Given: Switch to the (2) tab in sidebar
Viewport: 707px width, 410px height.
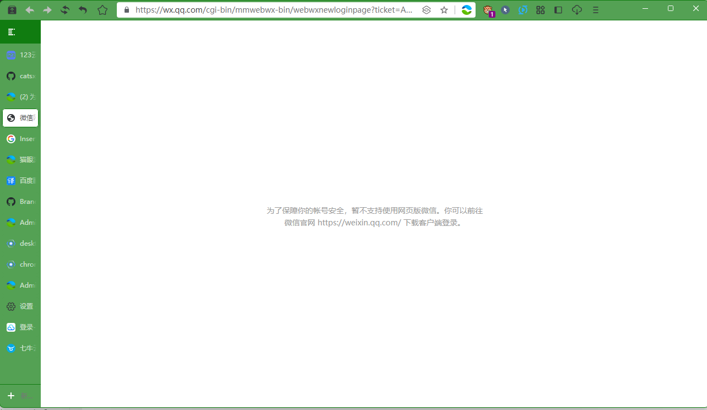Looking at the screenshot, I should tap(20, 97).
